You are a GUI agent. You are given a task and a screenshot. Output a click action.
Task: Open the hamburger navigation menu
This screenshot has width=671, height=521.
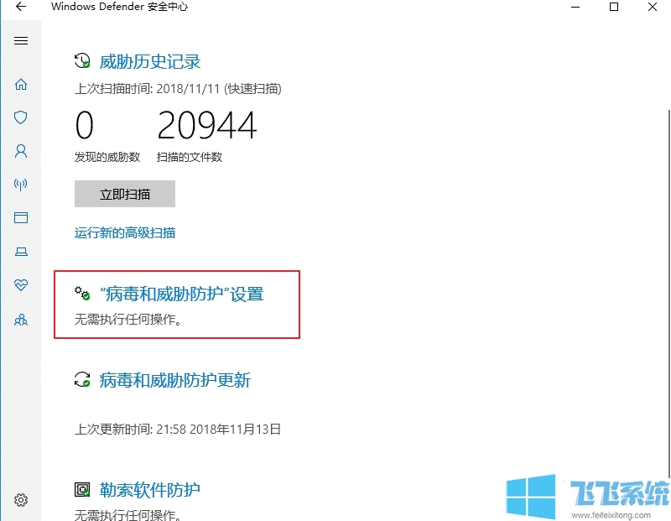tap(21, 40)
